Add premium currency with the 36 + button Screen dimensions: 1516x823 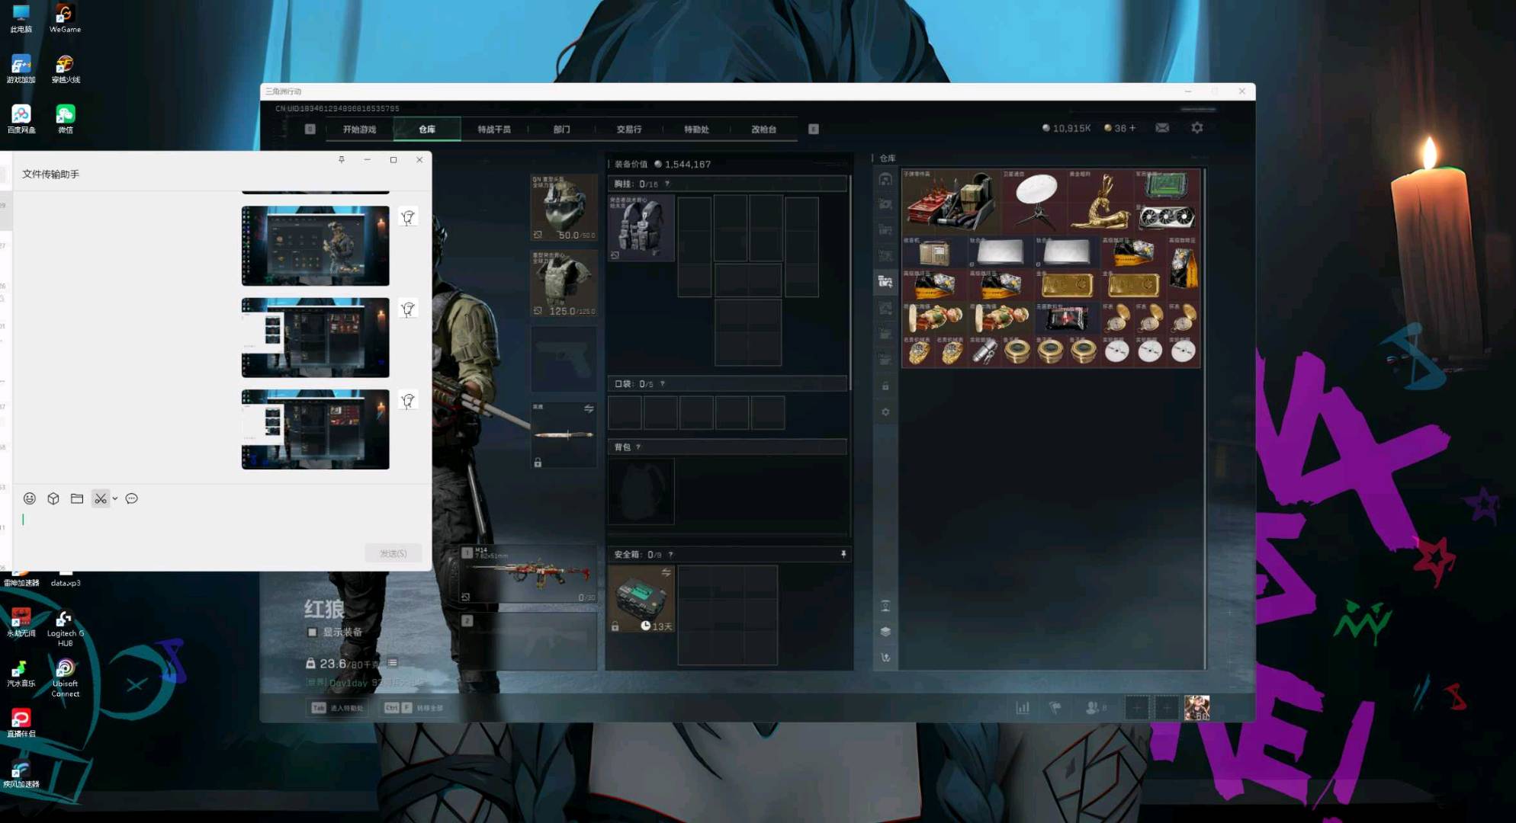(x=1120, y=128)
